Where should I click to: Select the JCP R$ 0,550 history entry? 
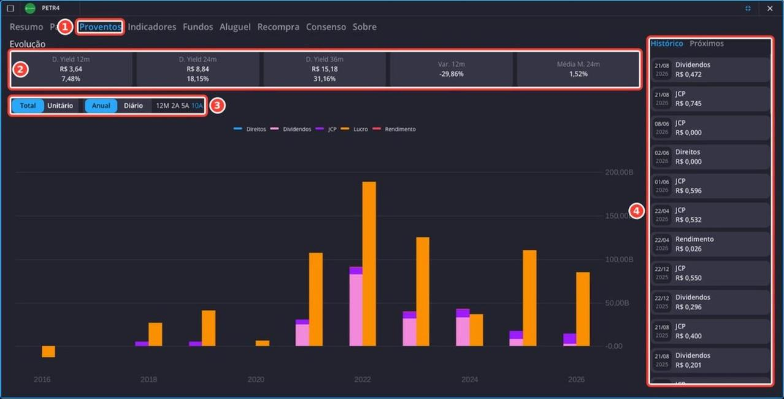710,273
